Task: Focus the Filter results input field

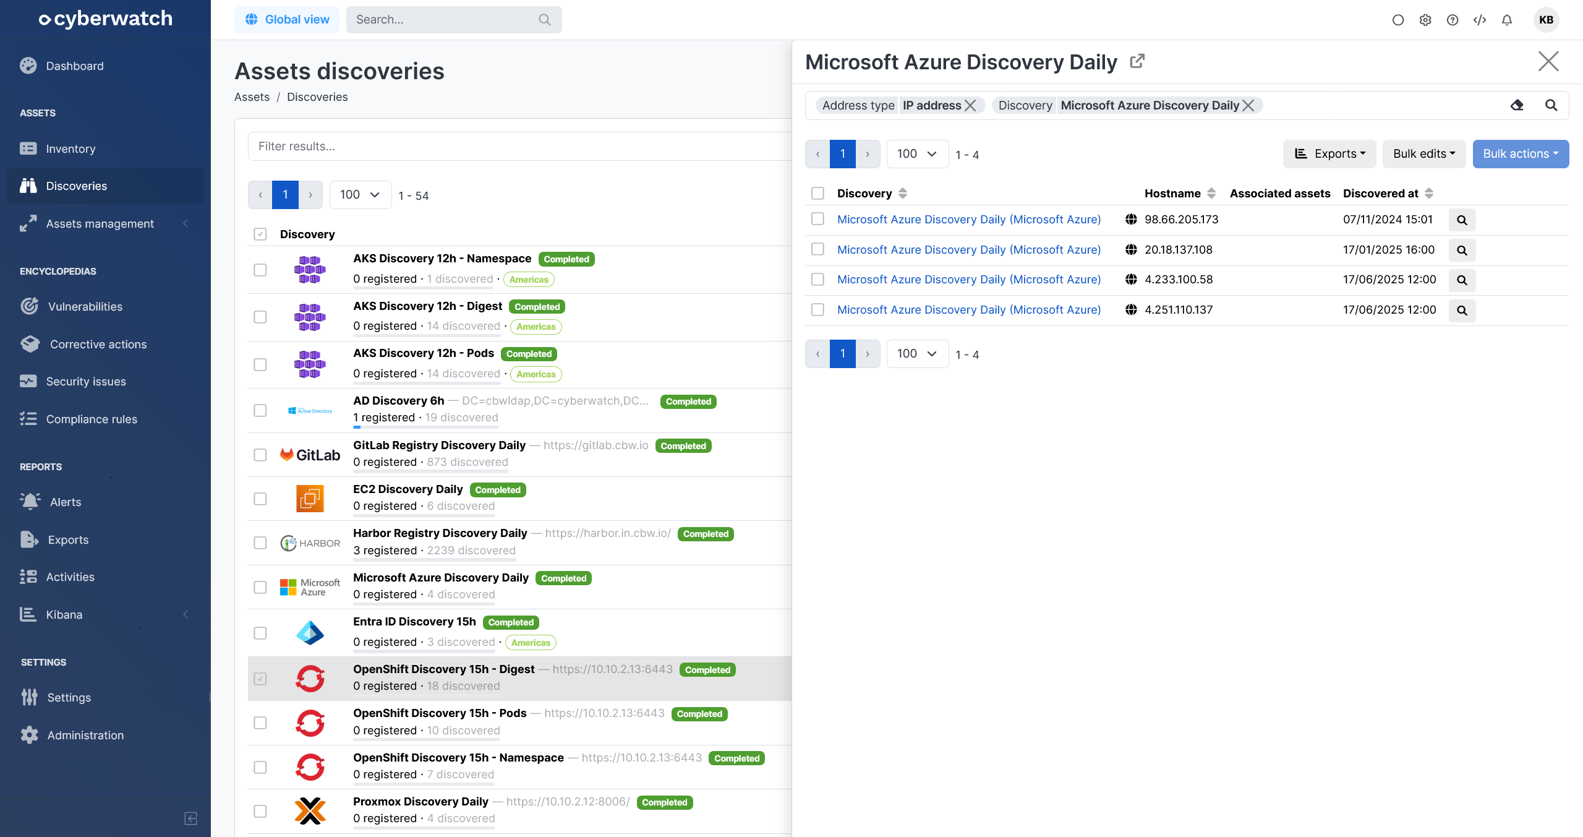Action: [x=519, y=147]
